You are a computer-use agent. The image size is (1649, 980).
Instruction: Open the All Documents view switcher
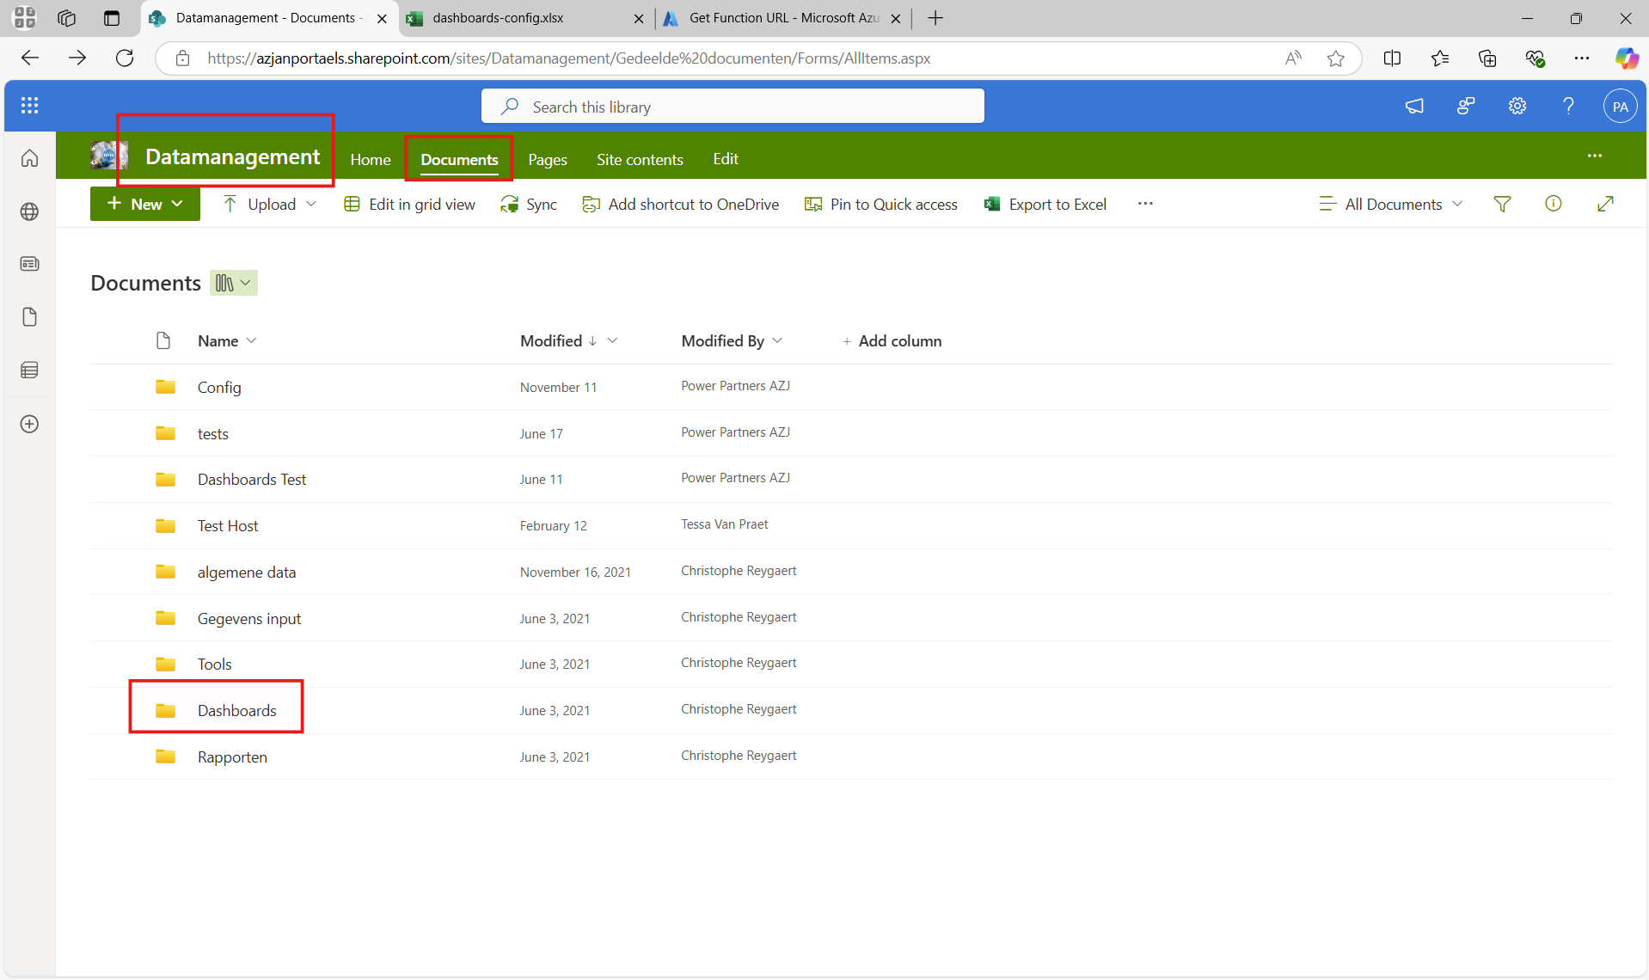(1390, 205)
